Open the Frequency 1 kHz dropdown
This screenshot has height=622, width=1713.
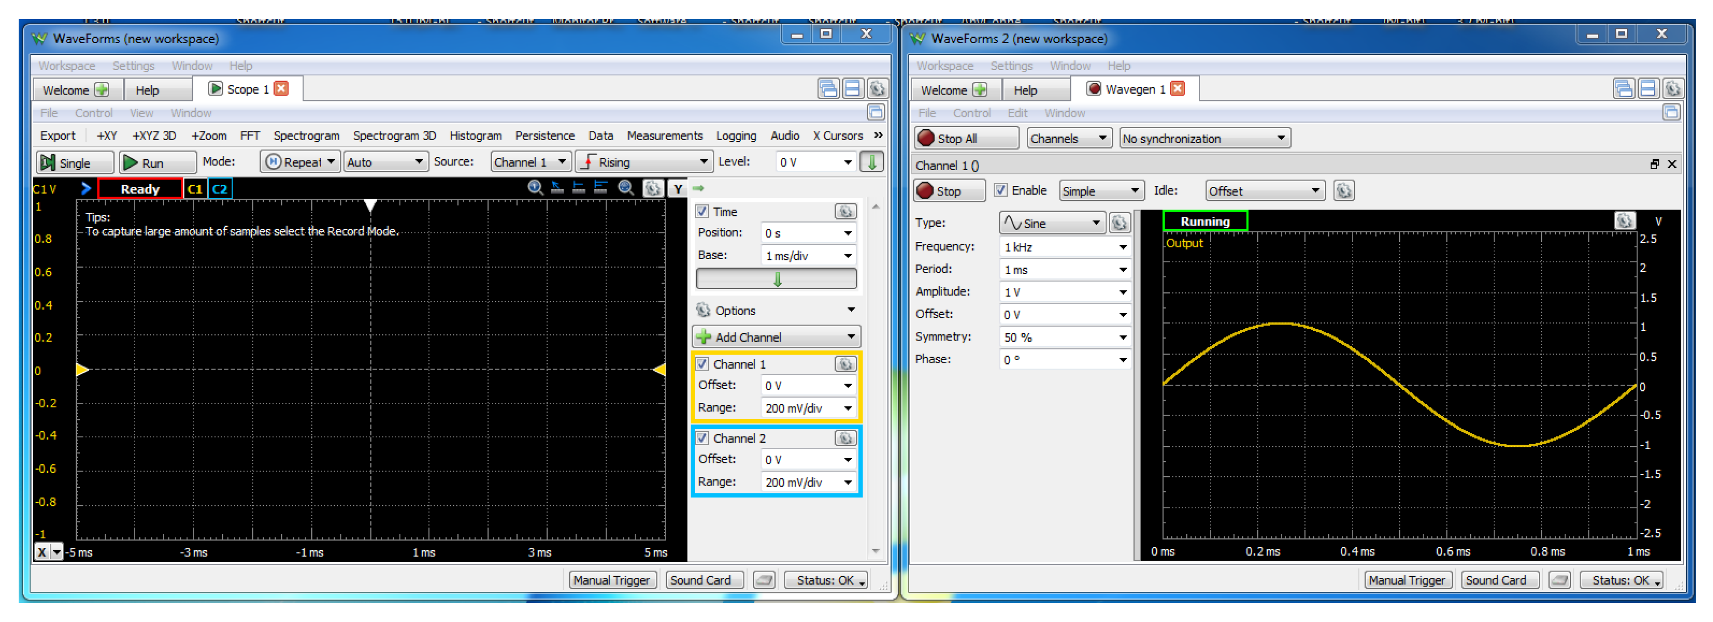(1122, 247)
